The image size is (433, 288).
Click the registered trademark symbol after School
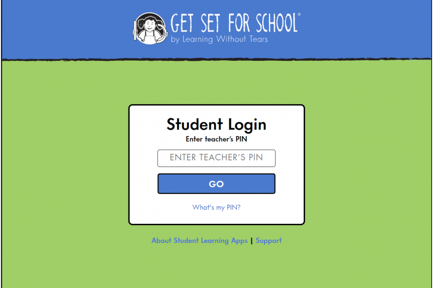coord(299,15)
